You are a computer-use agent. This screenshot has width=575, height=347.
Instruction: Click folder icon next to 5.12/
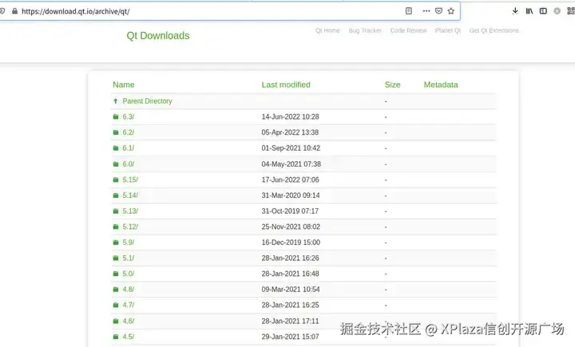tap(116, 227)
